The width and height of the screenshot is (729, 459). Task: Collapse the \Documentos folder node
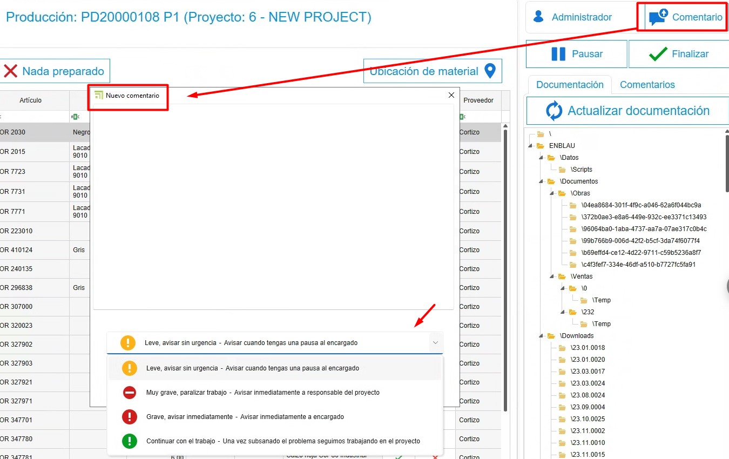[x=542, y=181]
